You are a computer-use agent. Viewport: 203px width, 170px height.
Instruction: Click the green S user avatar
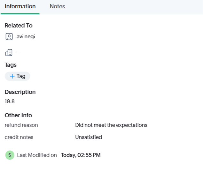(10, 155)
